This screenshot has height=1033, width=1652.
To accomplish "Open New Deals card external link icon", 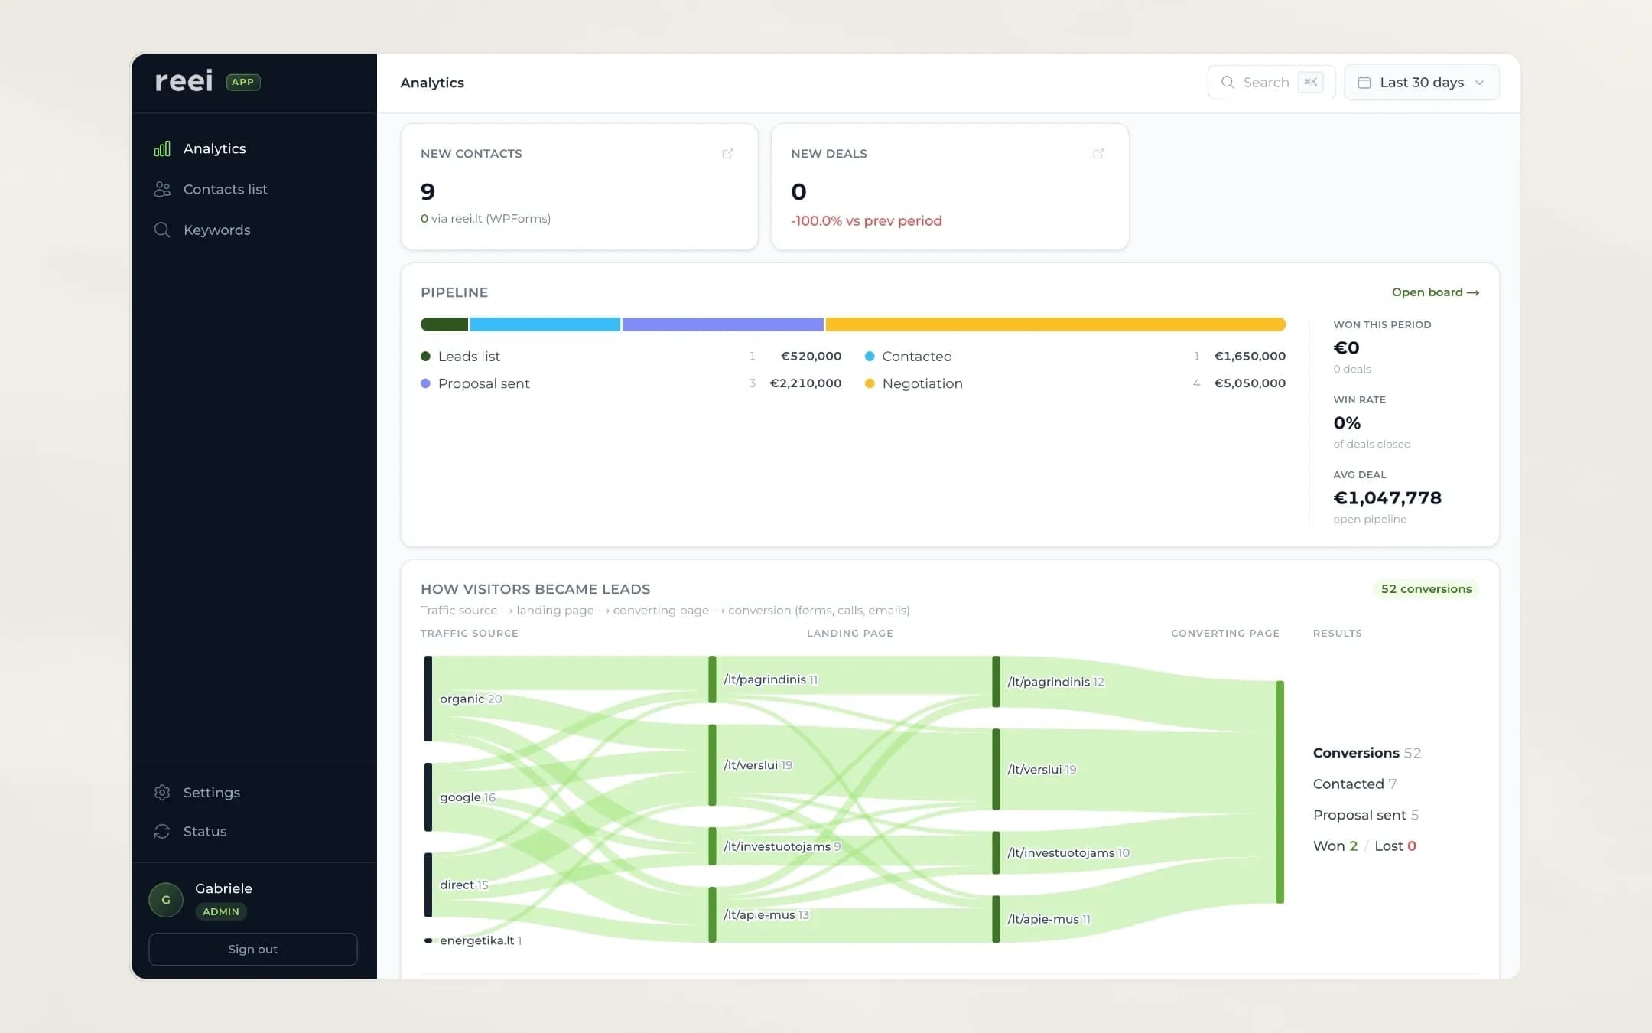I will point(1098,154).
